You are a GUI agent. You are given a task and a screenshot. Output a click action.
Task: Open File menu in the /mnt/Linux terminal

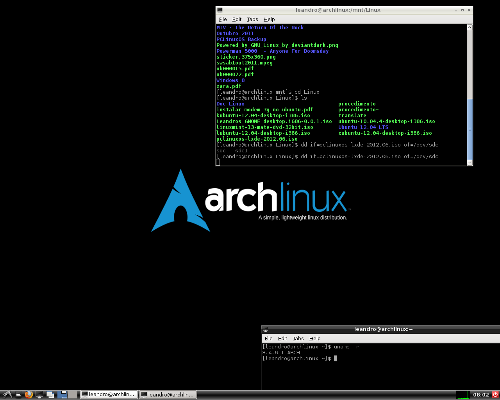coord(223,19)
